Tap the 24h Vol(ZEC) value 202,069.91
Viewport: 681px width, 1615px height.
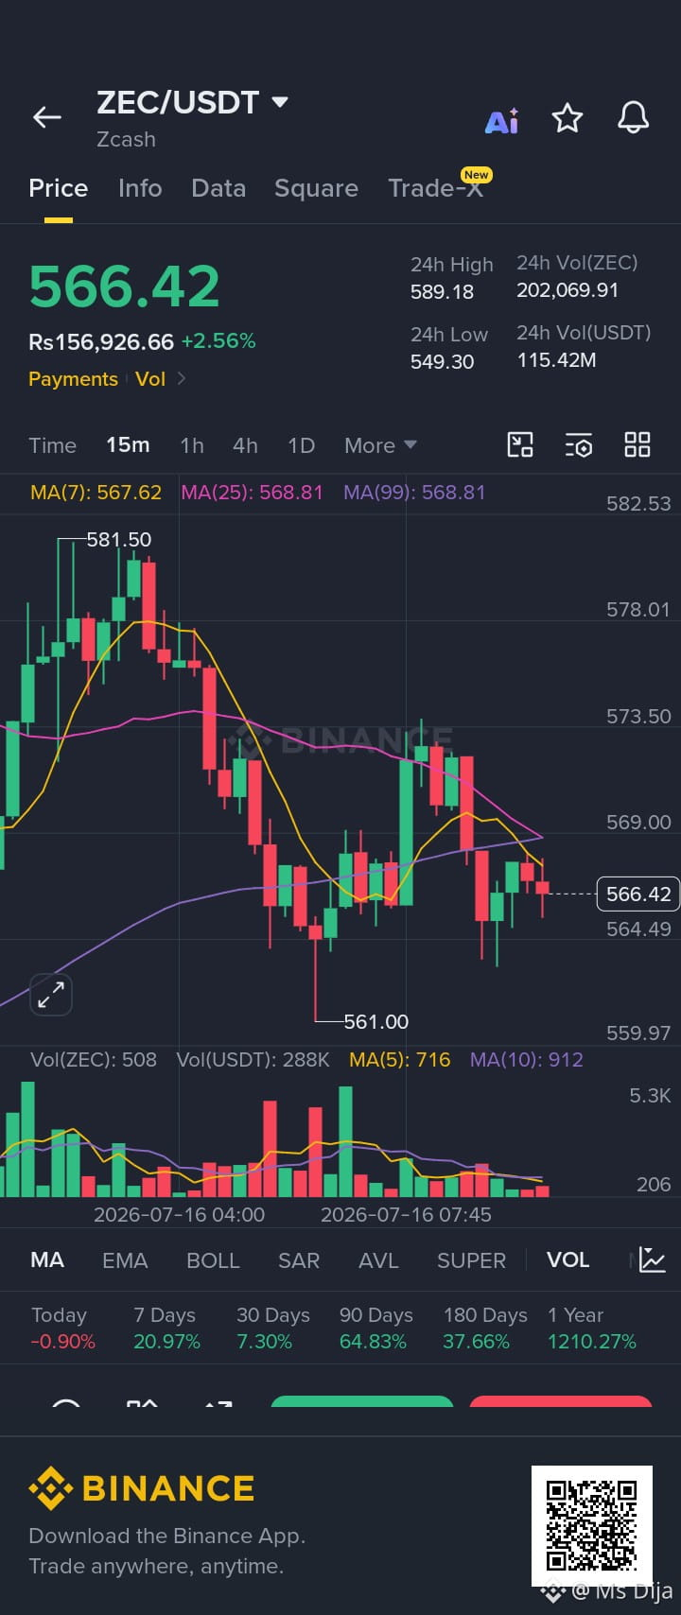point(567,290)
